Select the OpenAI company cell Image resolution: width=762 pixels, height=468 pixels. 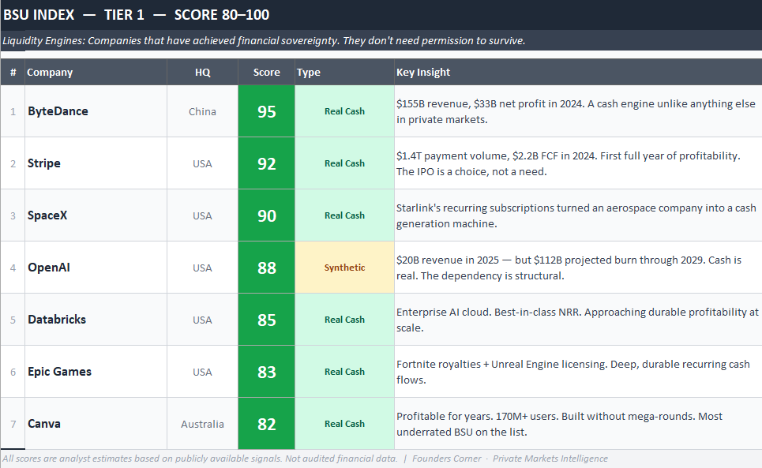click(x=96, y=268)
